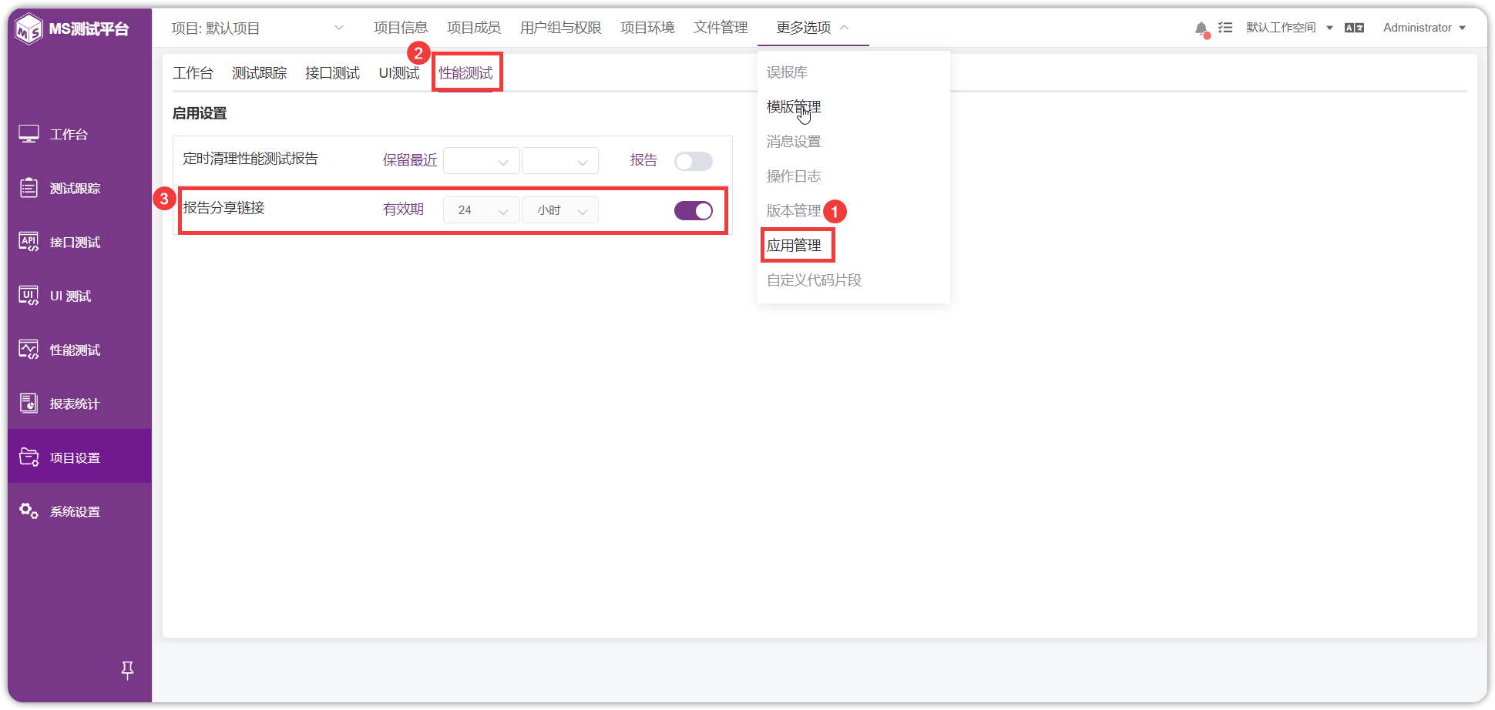
Task: Open the 项目: 默认项目 selector
Action: click(x=257, y=28)
